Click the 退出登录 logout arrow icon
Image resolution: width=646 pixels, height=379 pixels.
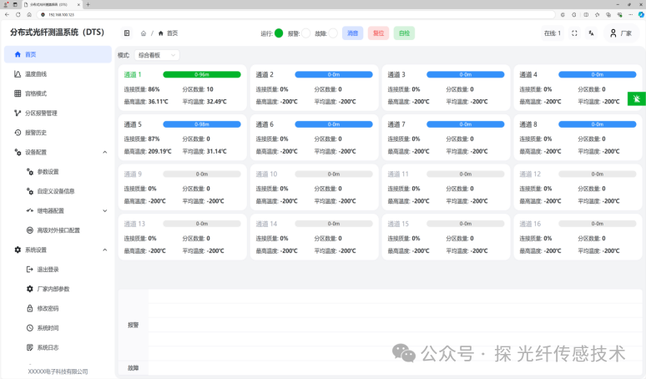[x=30, y=270]
